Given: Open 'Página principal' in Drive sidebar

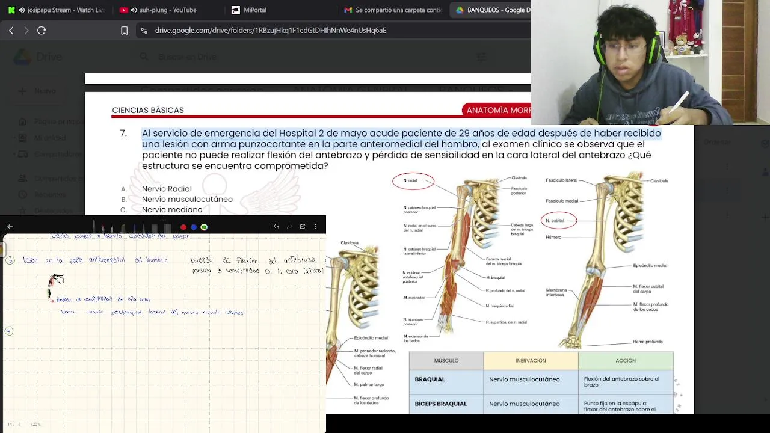Looking at the screenshot, I should coord(51,122).
